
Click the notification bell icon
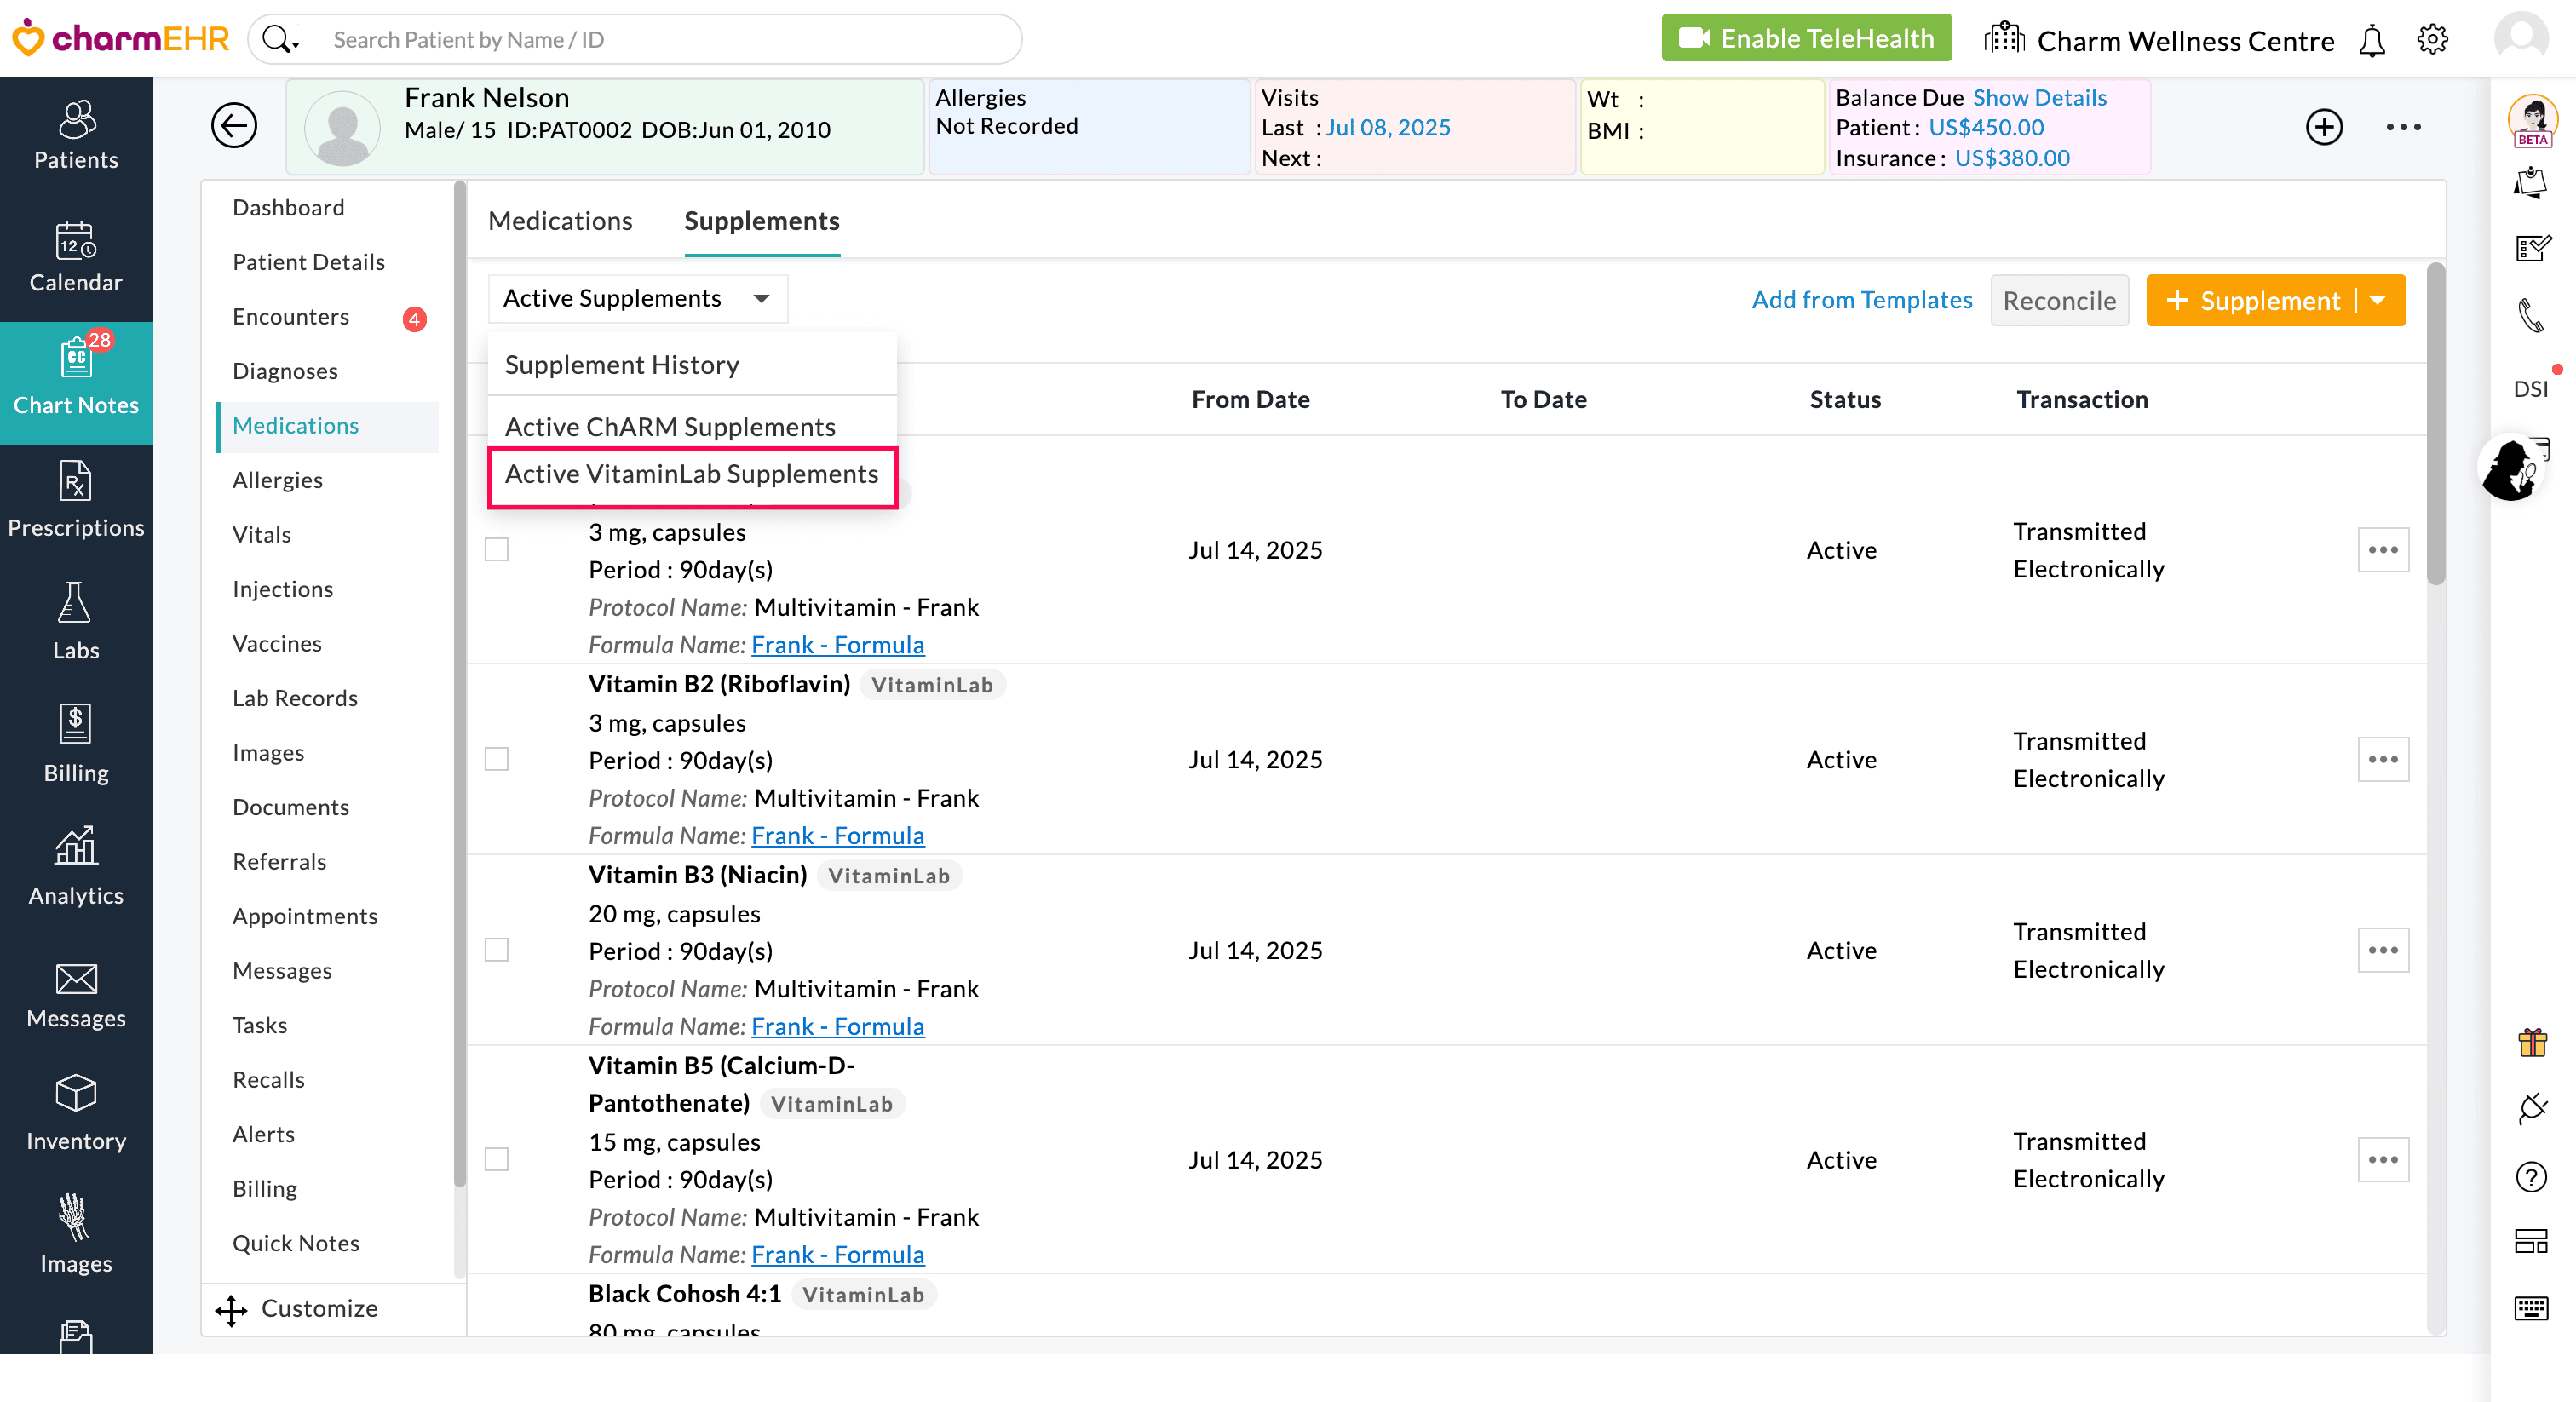[x=2371, y=41]
